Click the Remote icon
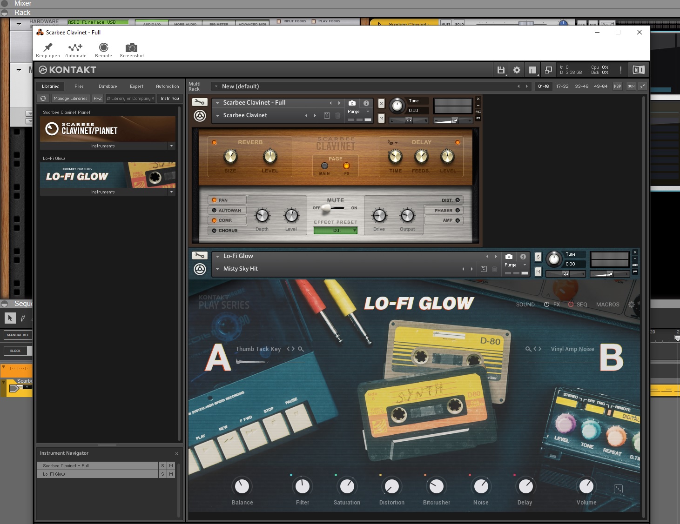 click(x=103, y=47)
